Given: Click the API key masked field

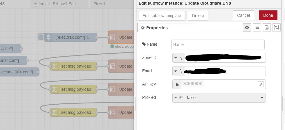Looking at the screenshot, I should [x=219, y=84].
